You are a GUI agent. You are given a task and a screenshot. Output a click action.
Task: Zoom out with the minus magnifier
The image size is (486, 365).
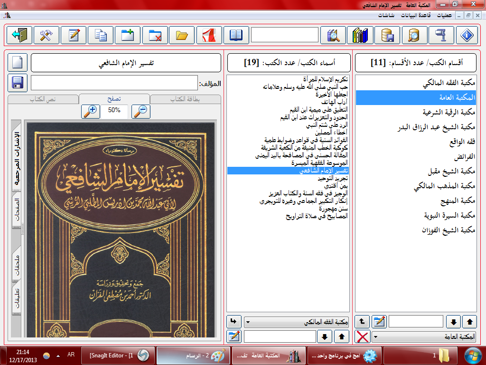point(141,111)
